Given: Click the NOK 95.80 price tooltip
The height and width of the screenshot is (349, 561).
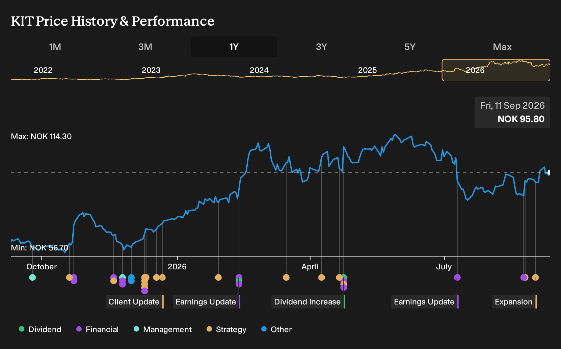Looking at the screenshot, I should [x=512, y=112].
